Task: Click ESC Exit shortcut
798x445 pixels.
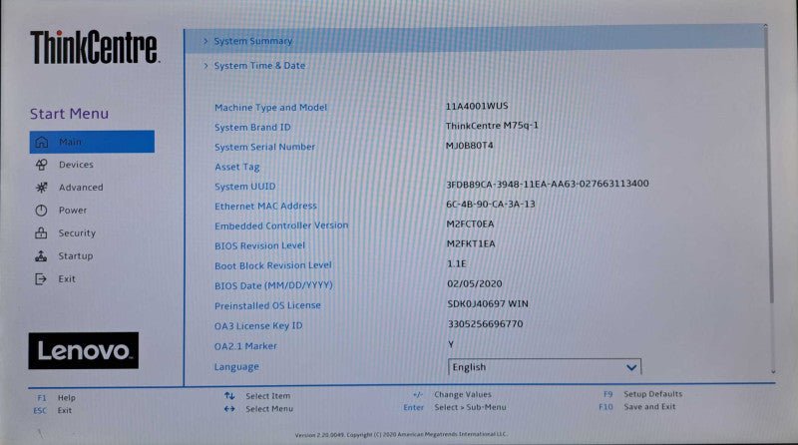Action: click(53, 410)
